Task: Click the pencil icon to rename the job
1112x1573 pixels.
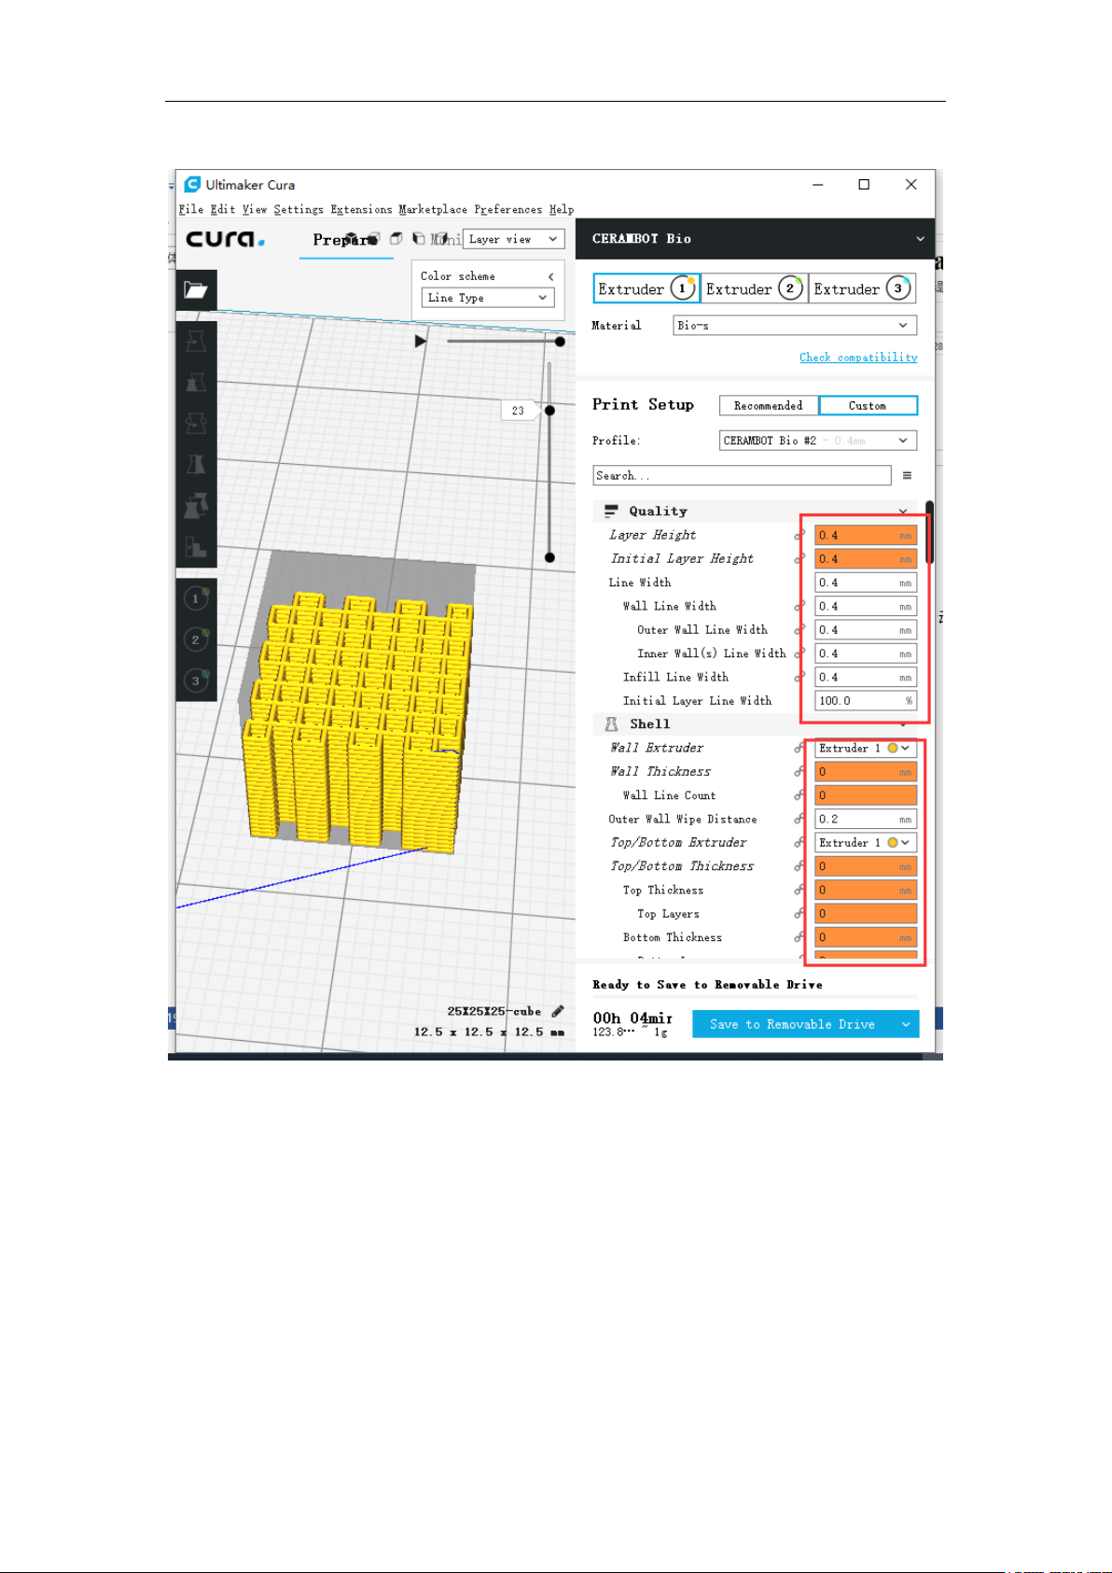Action: tap(558, 1011)
